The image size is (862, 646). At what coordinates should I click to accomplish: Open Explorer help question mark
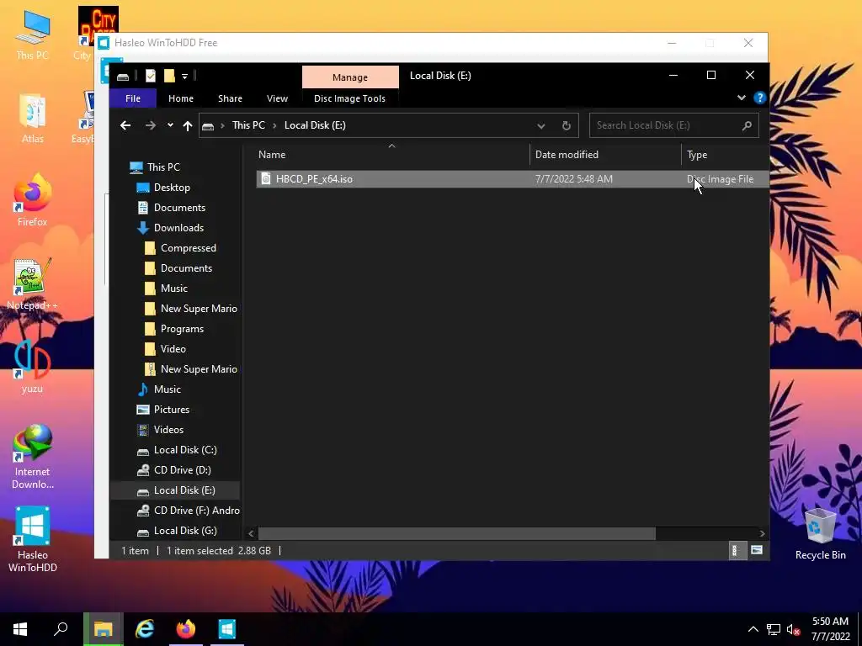point(760,98)
